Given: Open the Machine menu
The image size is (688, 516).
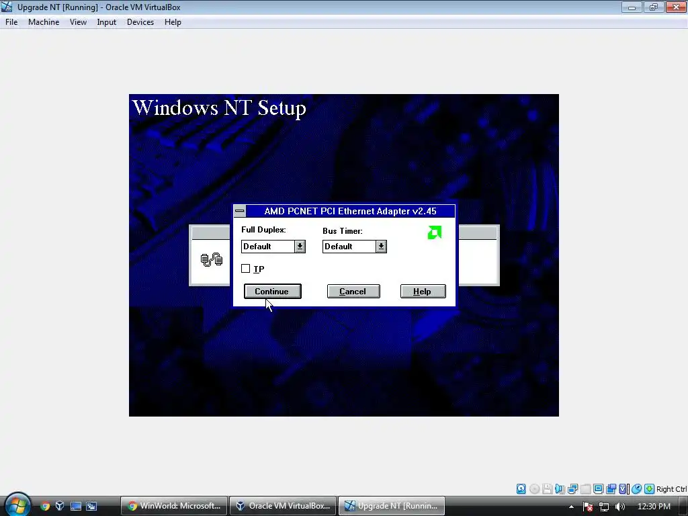Looking at the screenshot, I should [x=44, y=22].
